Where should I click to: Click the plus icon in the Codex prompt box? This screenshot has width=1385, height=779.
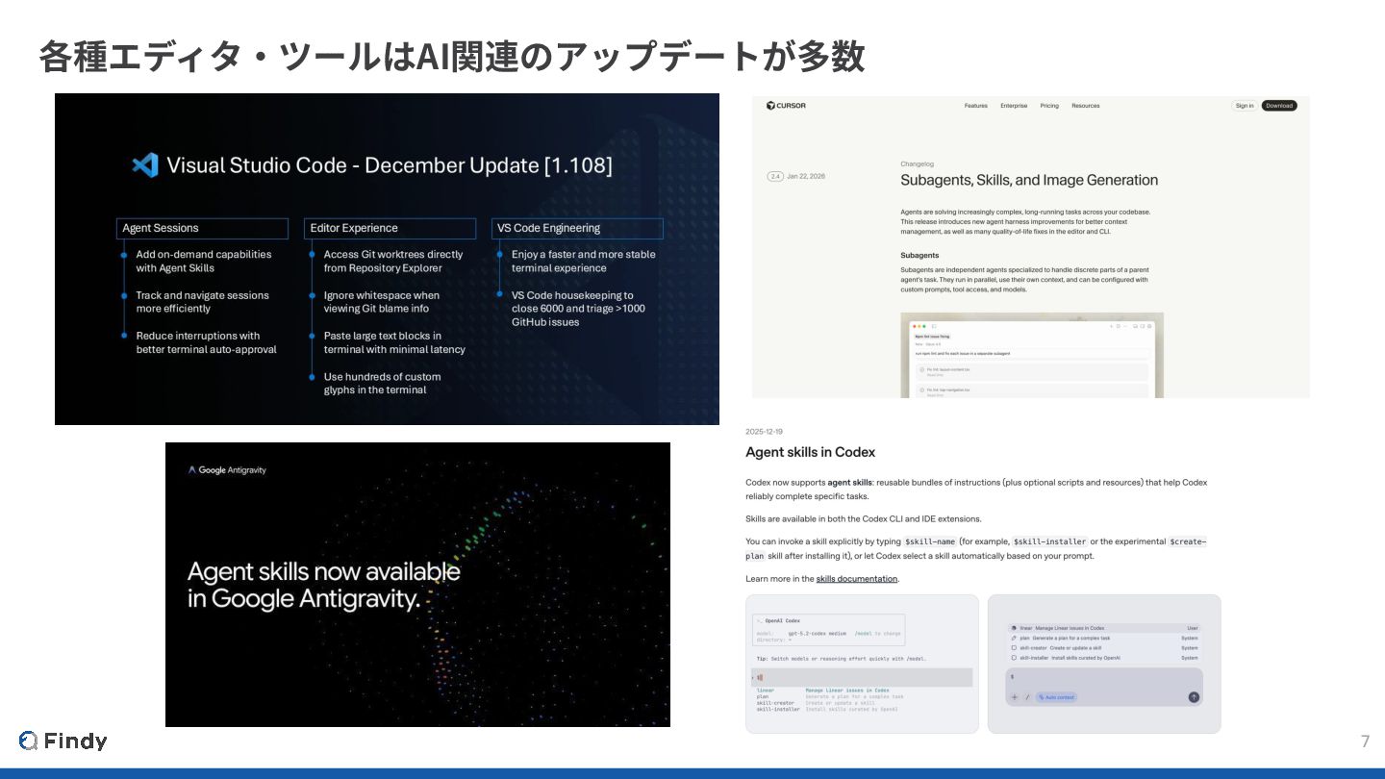(x=1015, y=697)
